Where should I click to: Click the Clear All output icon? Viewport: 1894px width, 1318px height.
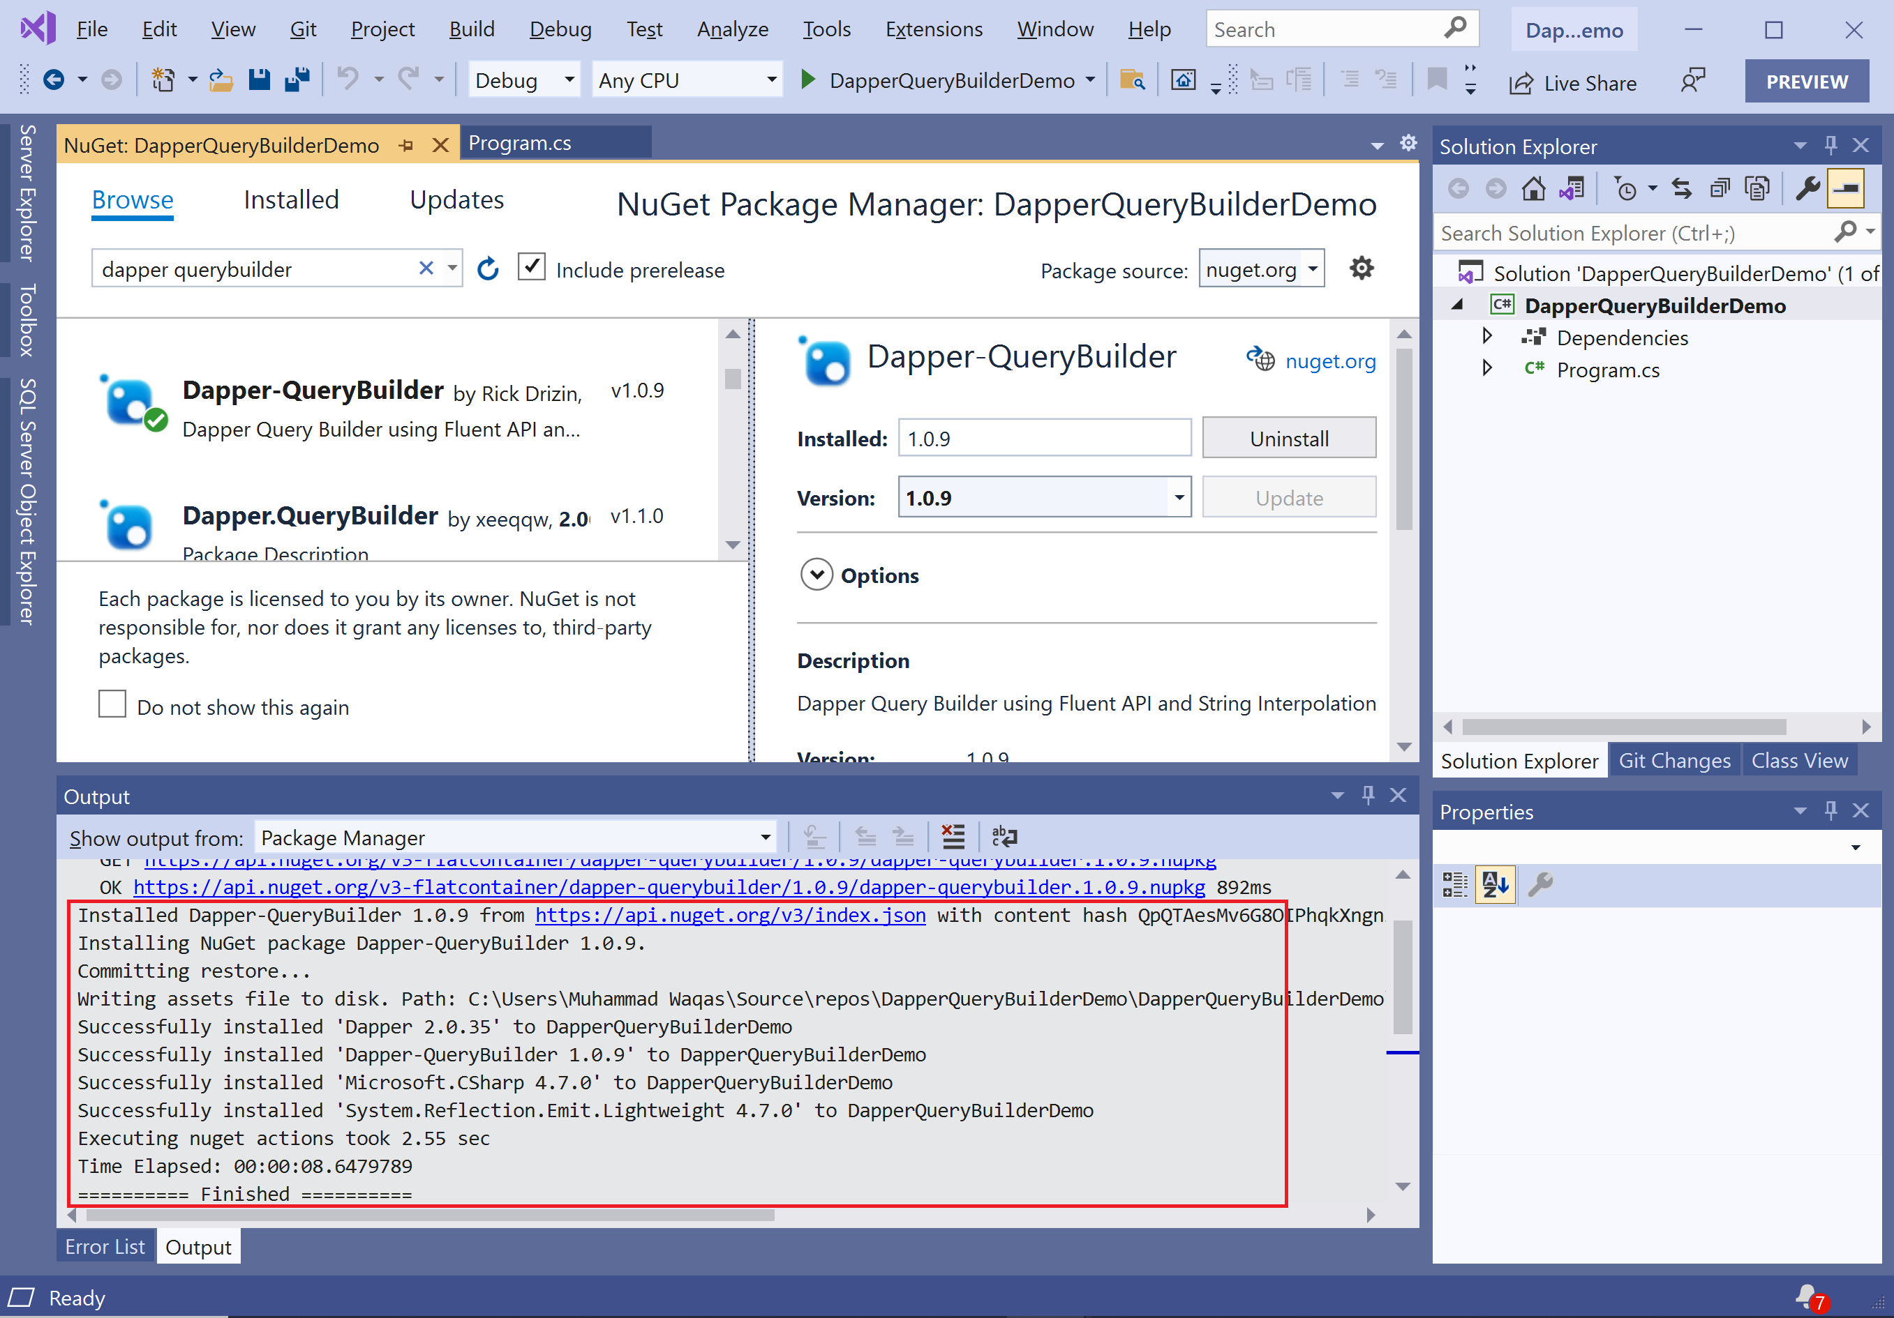953,838
